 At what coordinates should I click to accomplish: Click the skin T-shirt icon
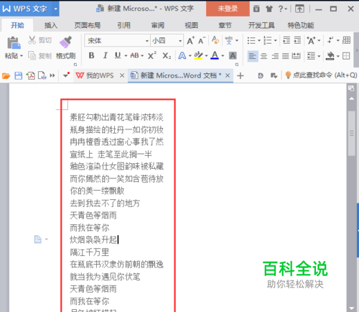point(269,9)
